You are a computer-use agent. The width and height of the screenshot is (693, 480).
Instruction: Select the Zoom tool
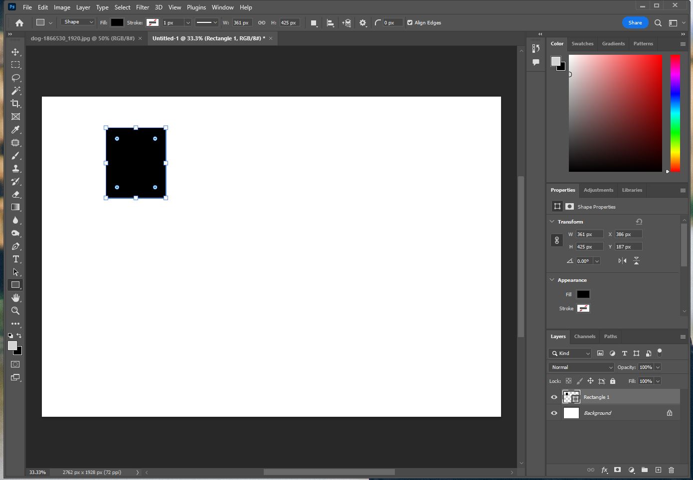tap(15, 311)
